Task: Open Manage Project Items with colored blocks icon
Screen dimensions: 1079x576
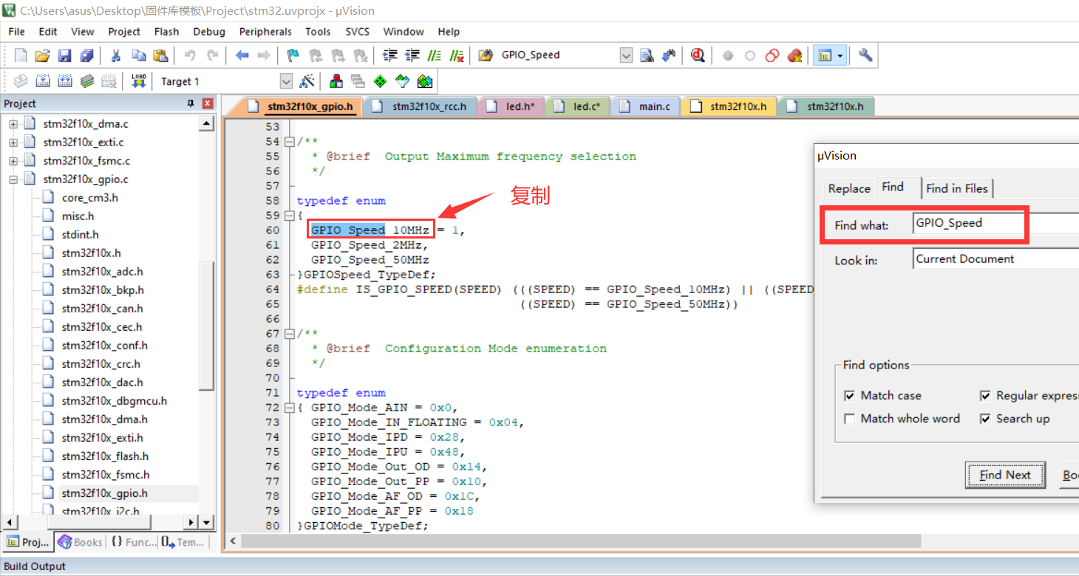Action: (337, 81)
